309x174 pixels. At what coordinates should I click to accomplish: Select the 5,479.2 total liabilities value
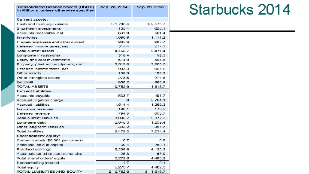[122, 131]
